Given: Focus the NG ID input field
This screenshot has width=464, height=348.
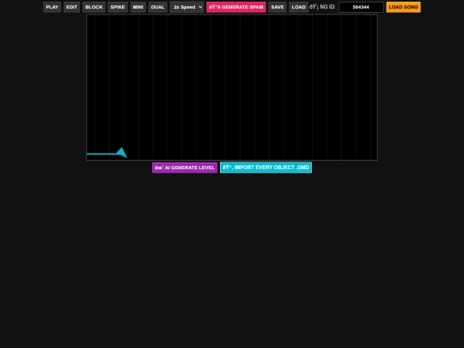Looking at the screenshot, I should point(361,7).
